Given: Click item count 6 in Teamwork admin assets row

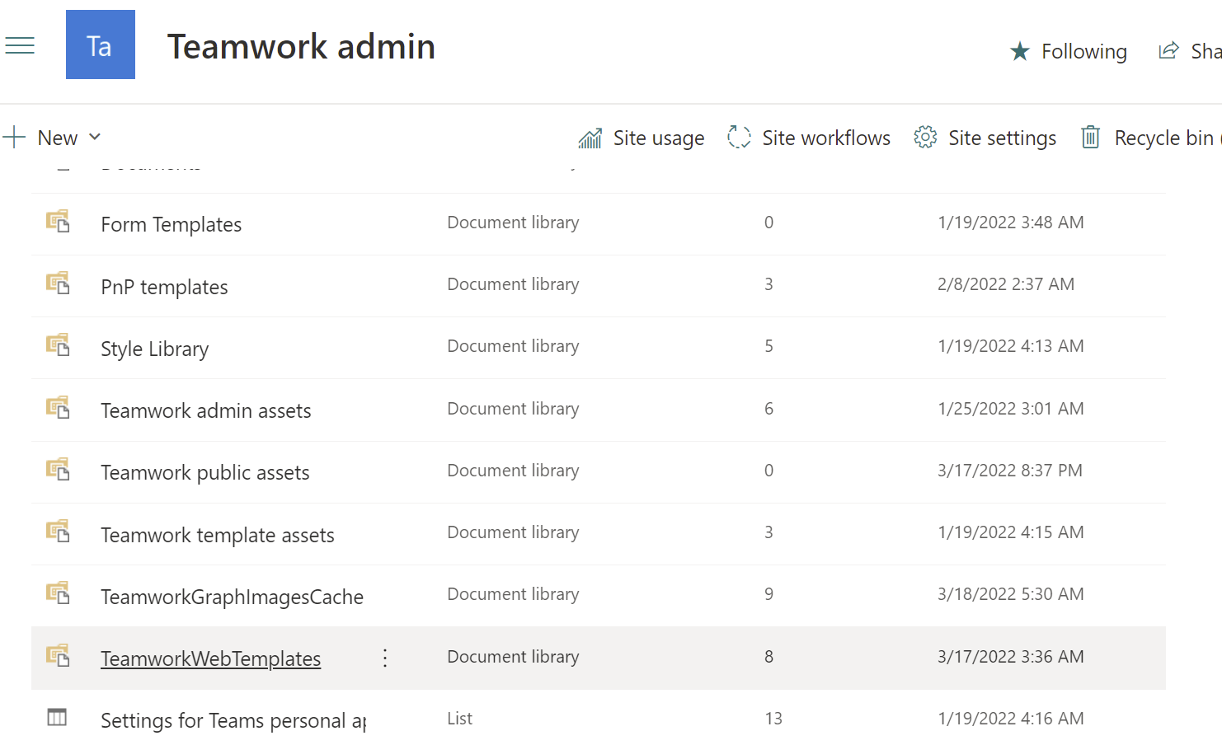Looking at the screenshot, I should pos(768,409).
